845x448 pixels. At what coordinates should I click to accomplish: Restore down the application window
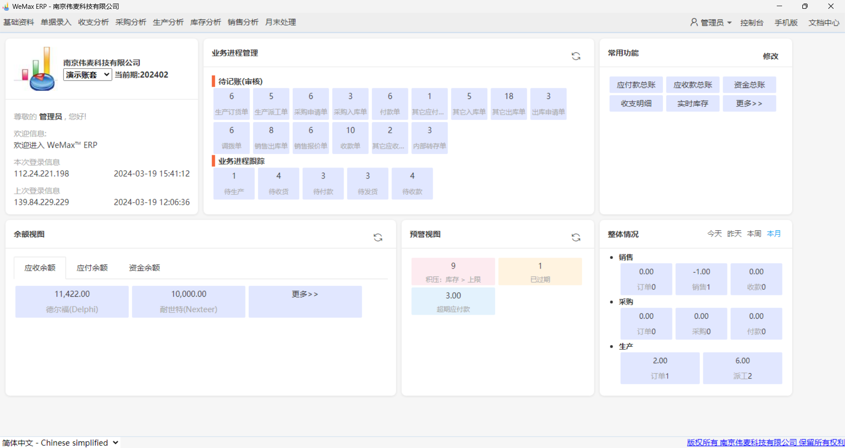(805, 7)
